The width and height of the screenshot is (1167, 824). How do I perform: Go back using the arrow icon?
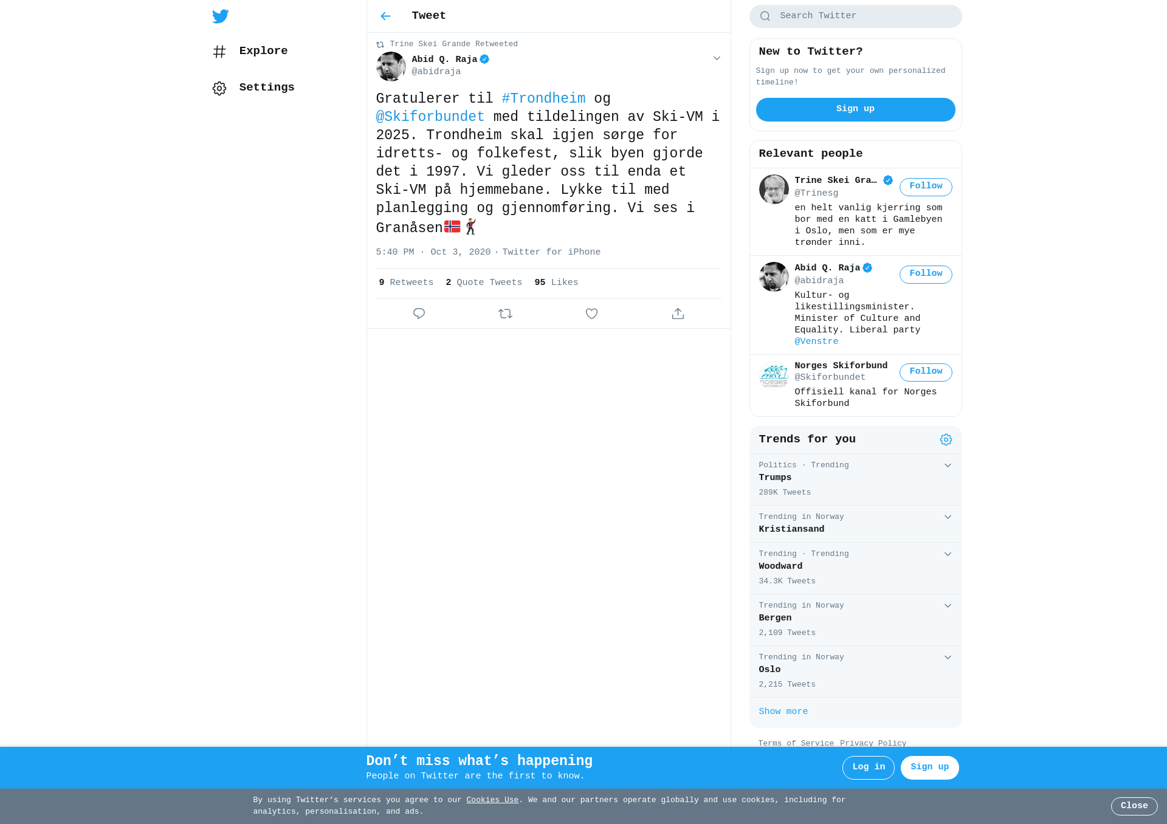[x=385, y=16]
